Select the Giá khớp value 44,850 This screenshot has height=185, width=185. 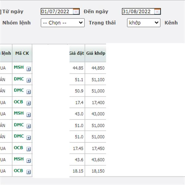click(98, 68)
